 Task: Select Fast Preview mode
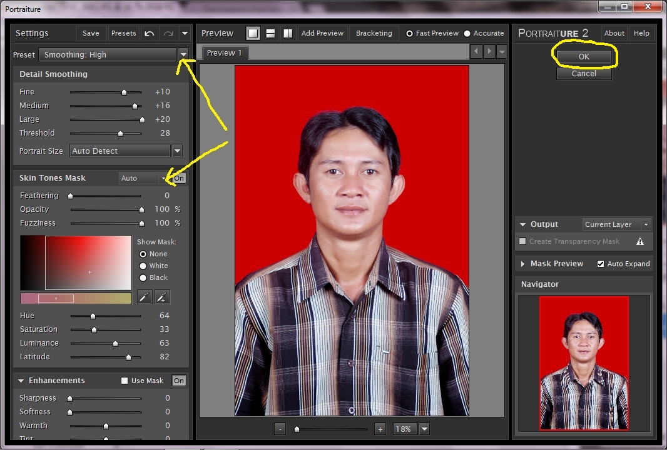[409, 34]
